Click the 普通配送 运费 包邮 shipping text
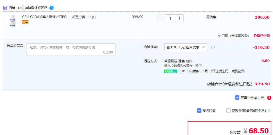This screenshot has width=273, height=135. click(178, 61)
